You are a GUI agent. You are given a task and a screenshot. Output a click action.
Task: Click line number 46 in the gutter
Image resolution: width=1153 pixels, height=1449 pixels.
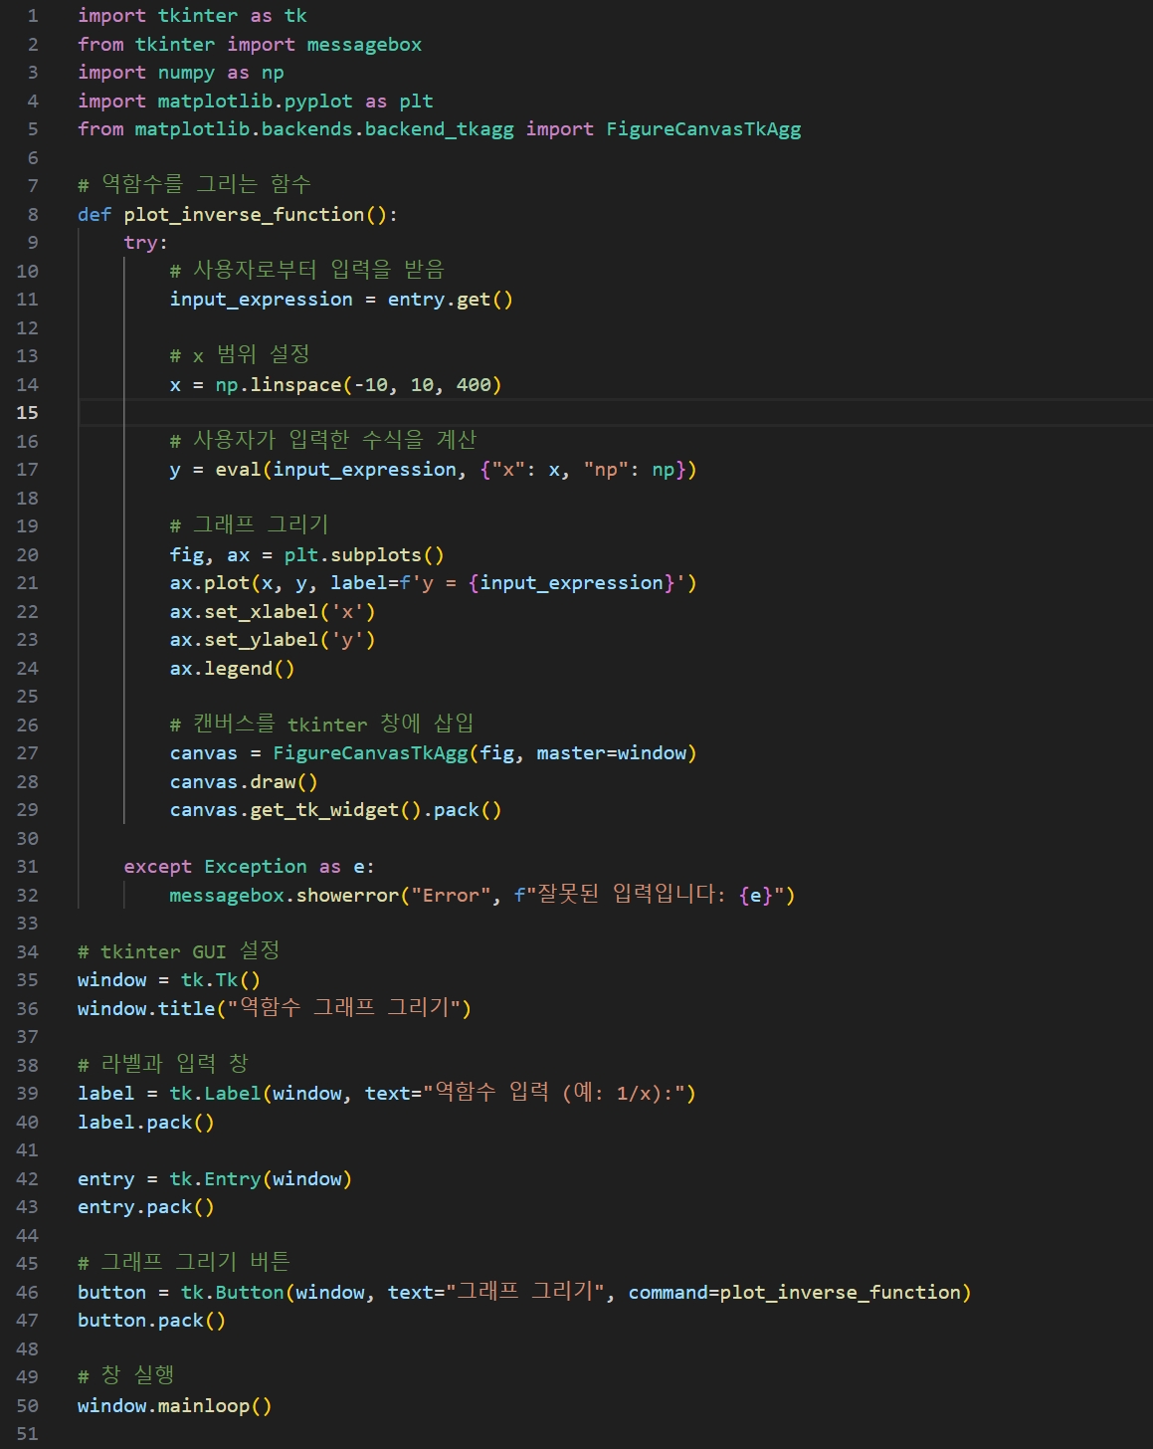pyautogui.click(x=27, y=1293)
